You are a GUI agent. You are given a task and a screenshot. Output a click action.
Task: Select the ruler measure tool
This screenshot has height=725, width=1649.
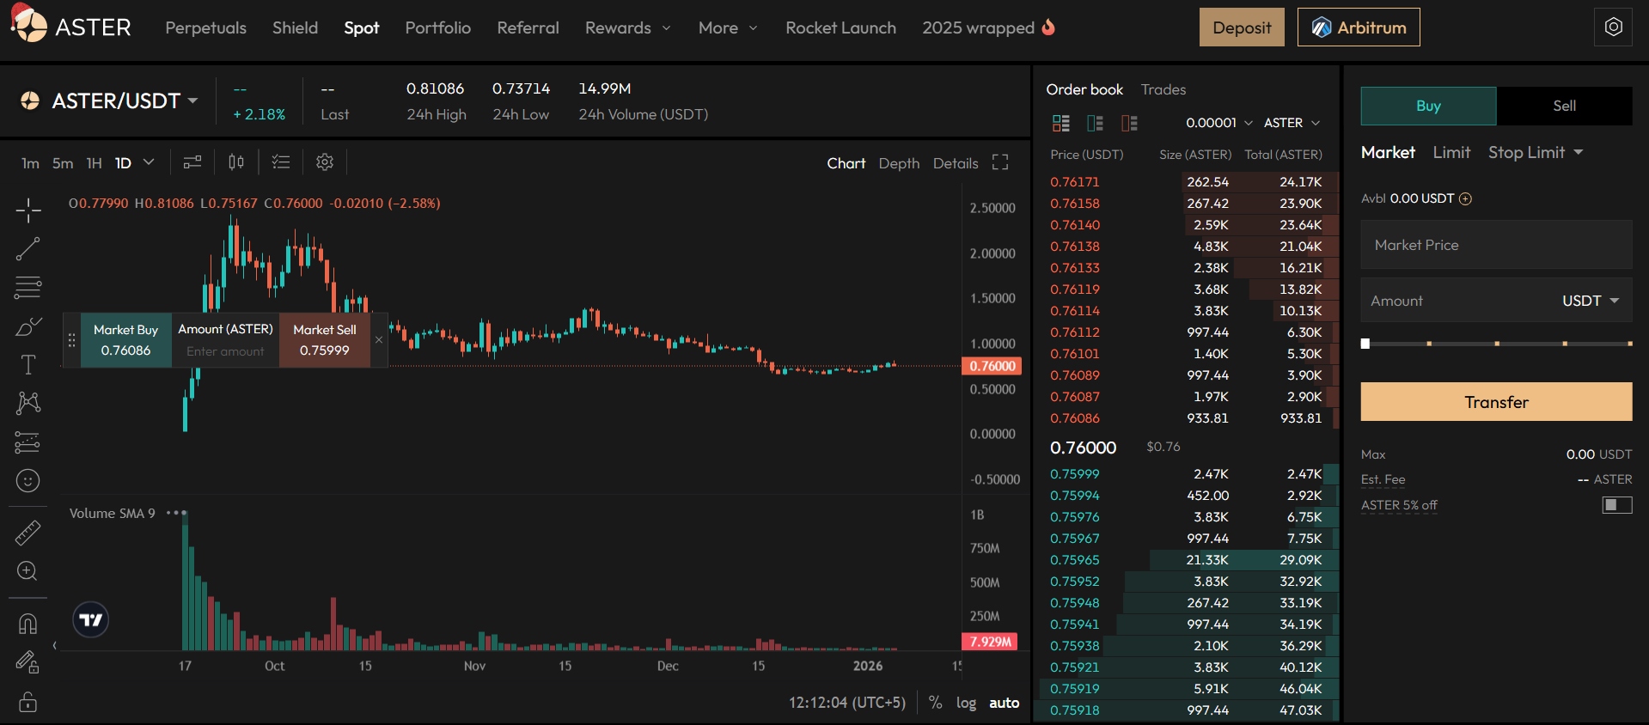click(28, 533)
